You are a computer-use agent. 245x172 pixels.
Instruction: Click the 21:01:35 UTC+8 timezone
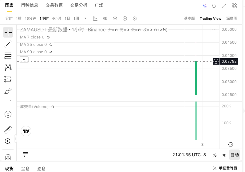[189, 155]
